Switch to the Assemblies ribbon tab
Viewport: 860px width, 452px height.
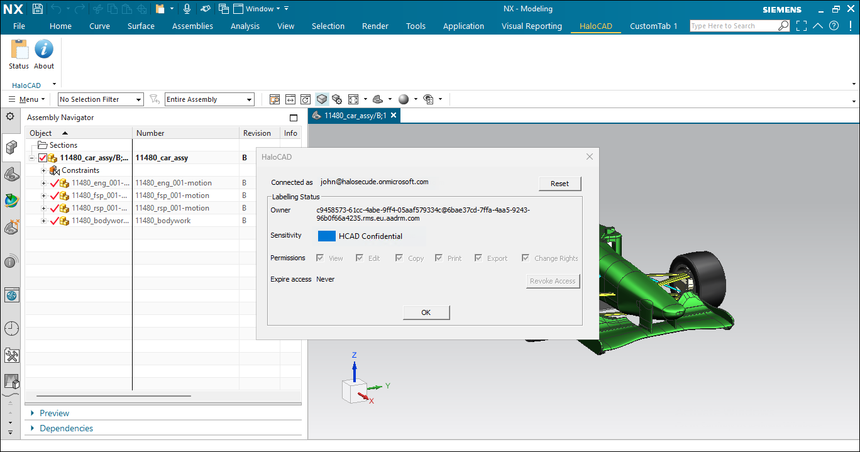pyautogui.click(x=192, y=26)
